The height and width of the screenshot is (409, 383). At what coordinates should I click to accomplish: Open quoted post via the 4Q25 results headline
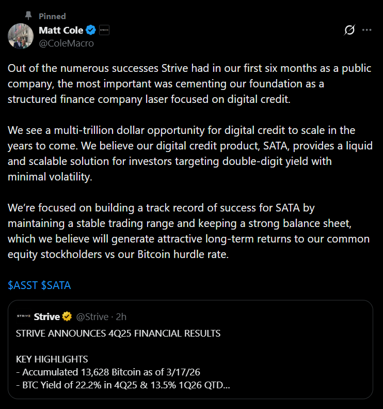pyautogui.click(x=118, y=334)
